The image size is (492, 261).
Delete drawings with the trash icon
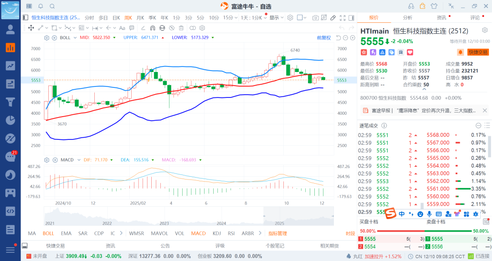coord(181,28)
